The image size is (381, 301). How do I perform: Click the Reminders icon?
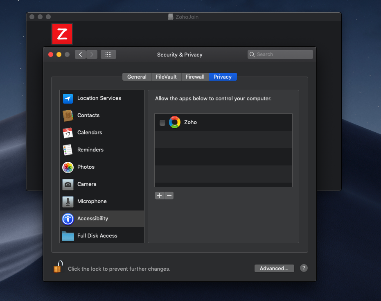tap(68, 150)
